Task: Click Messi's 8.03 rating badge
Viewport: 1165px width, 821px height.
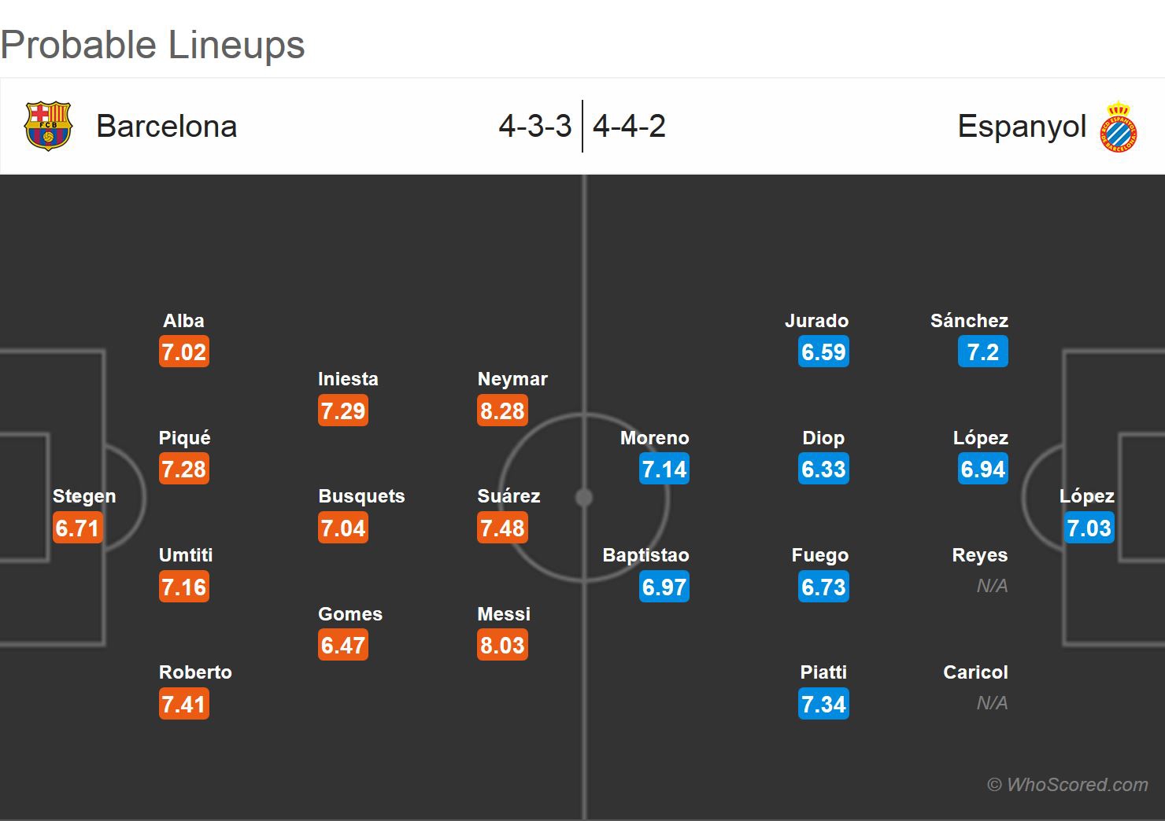Action: 502,646
